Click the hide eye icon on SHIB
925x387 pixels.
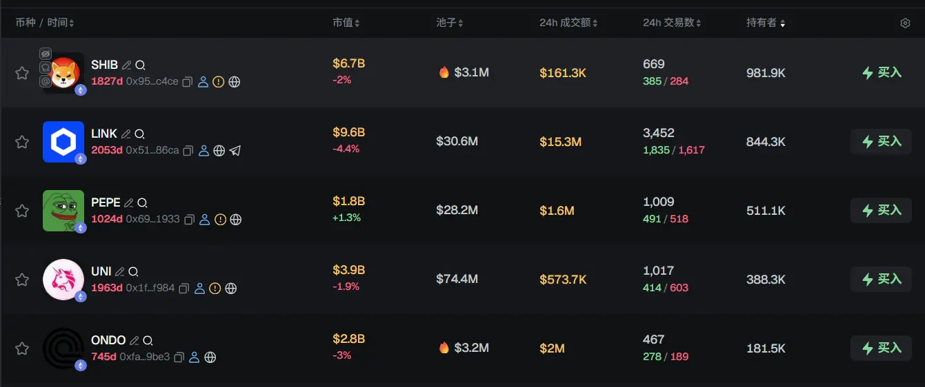tap(46, 54)
